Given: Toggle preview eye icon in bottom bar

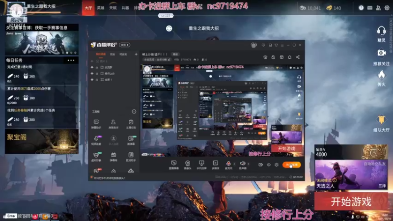Looking at the screenshot, I should coord(269,165).
